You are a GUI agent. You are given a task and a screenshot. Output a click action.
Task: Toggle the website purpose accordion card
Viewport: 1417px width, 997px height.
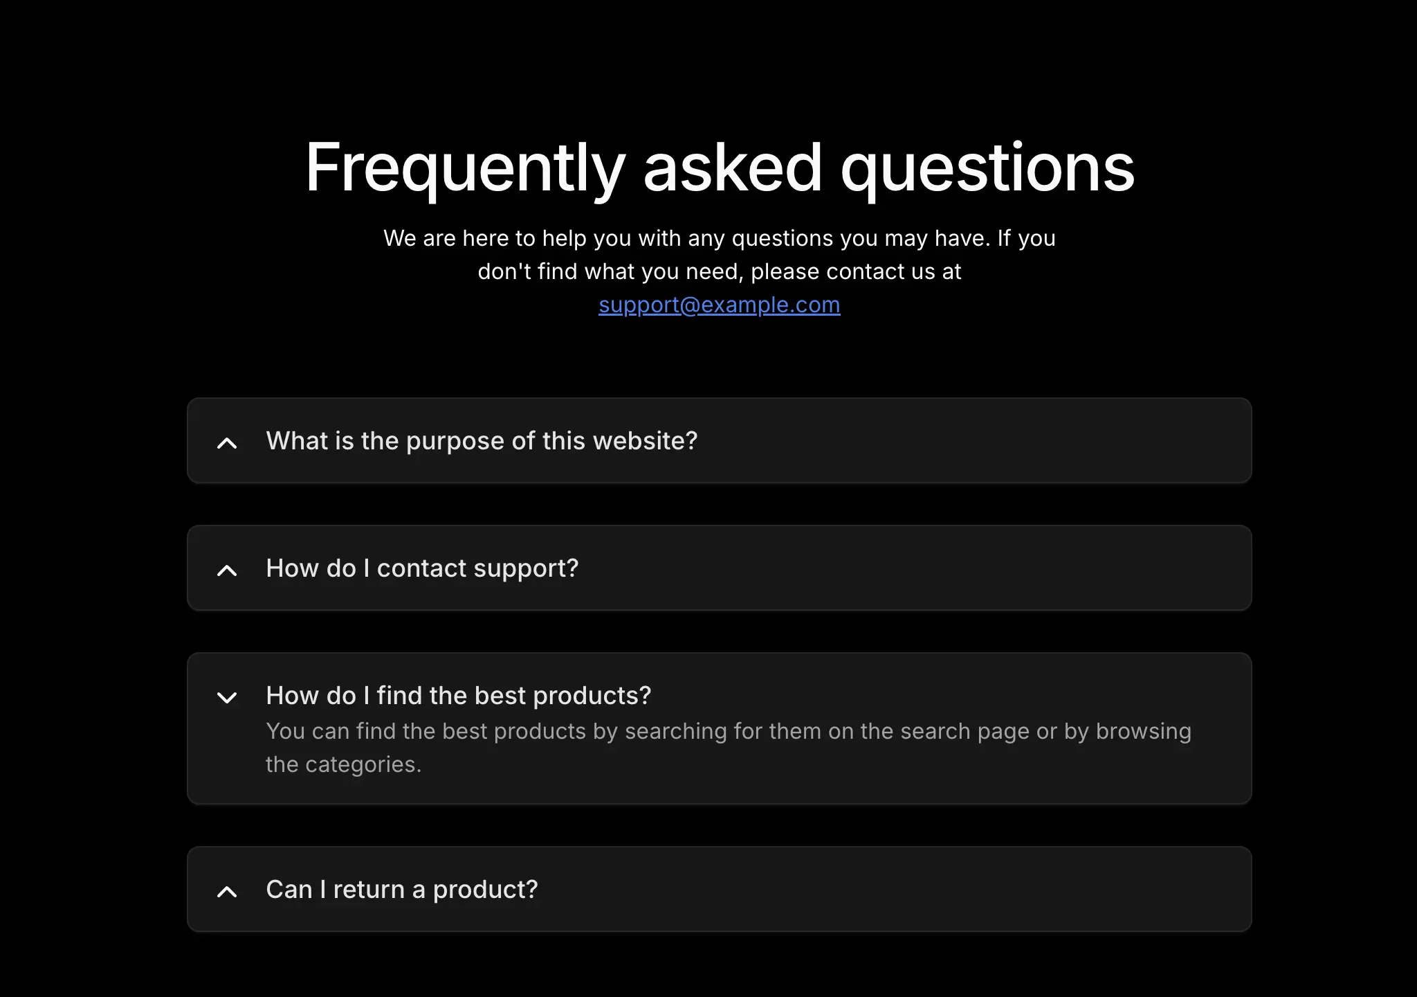coord(969,441)
